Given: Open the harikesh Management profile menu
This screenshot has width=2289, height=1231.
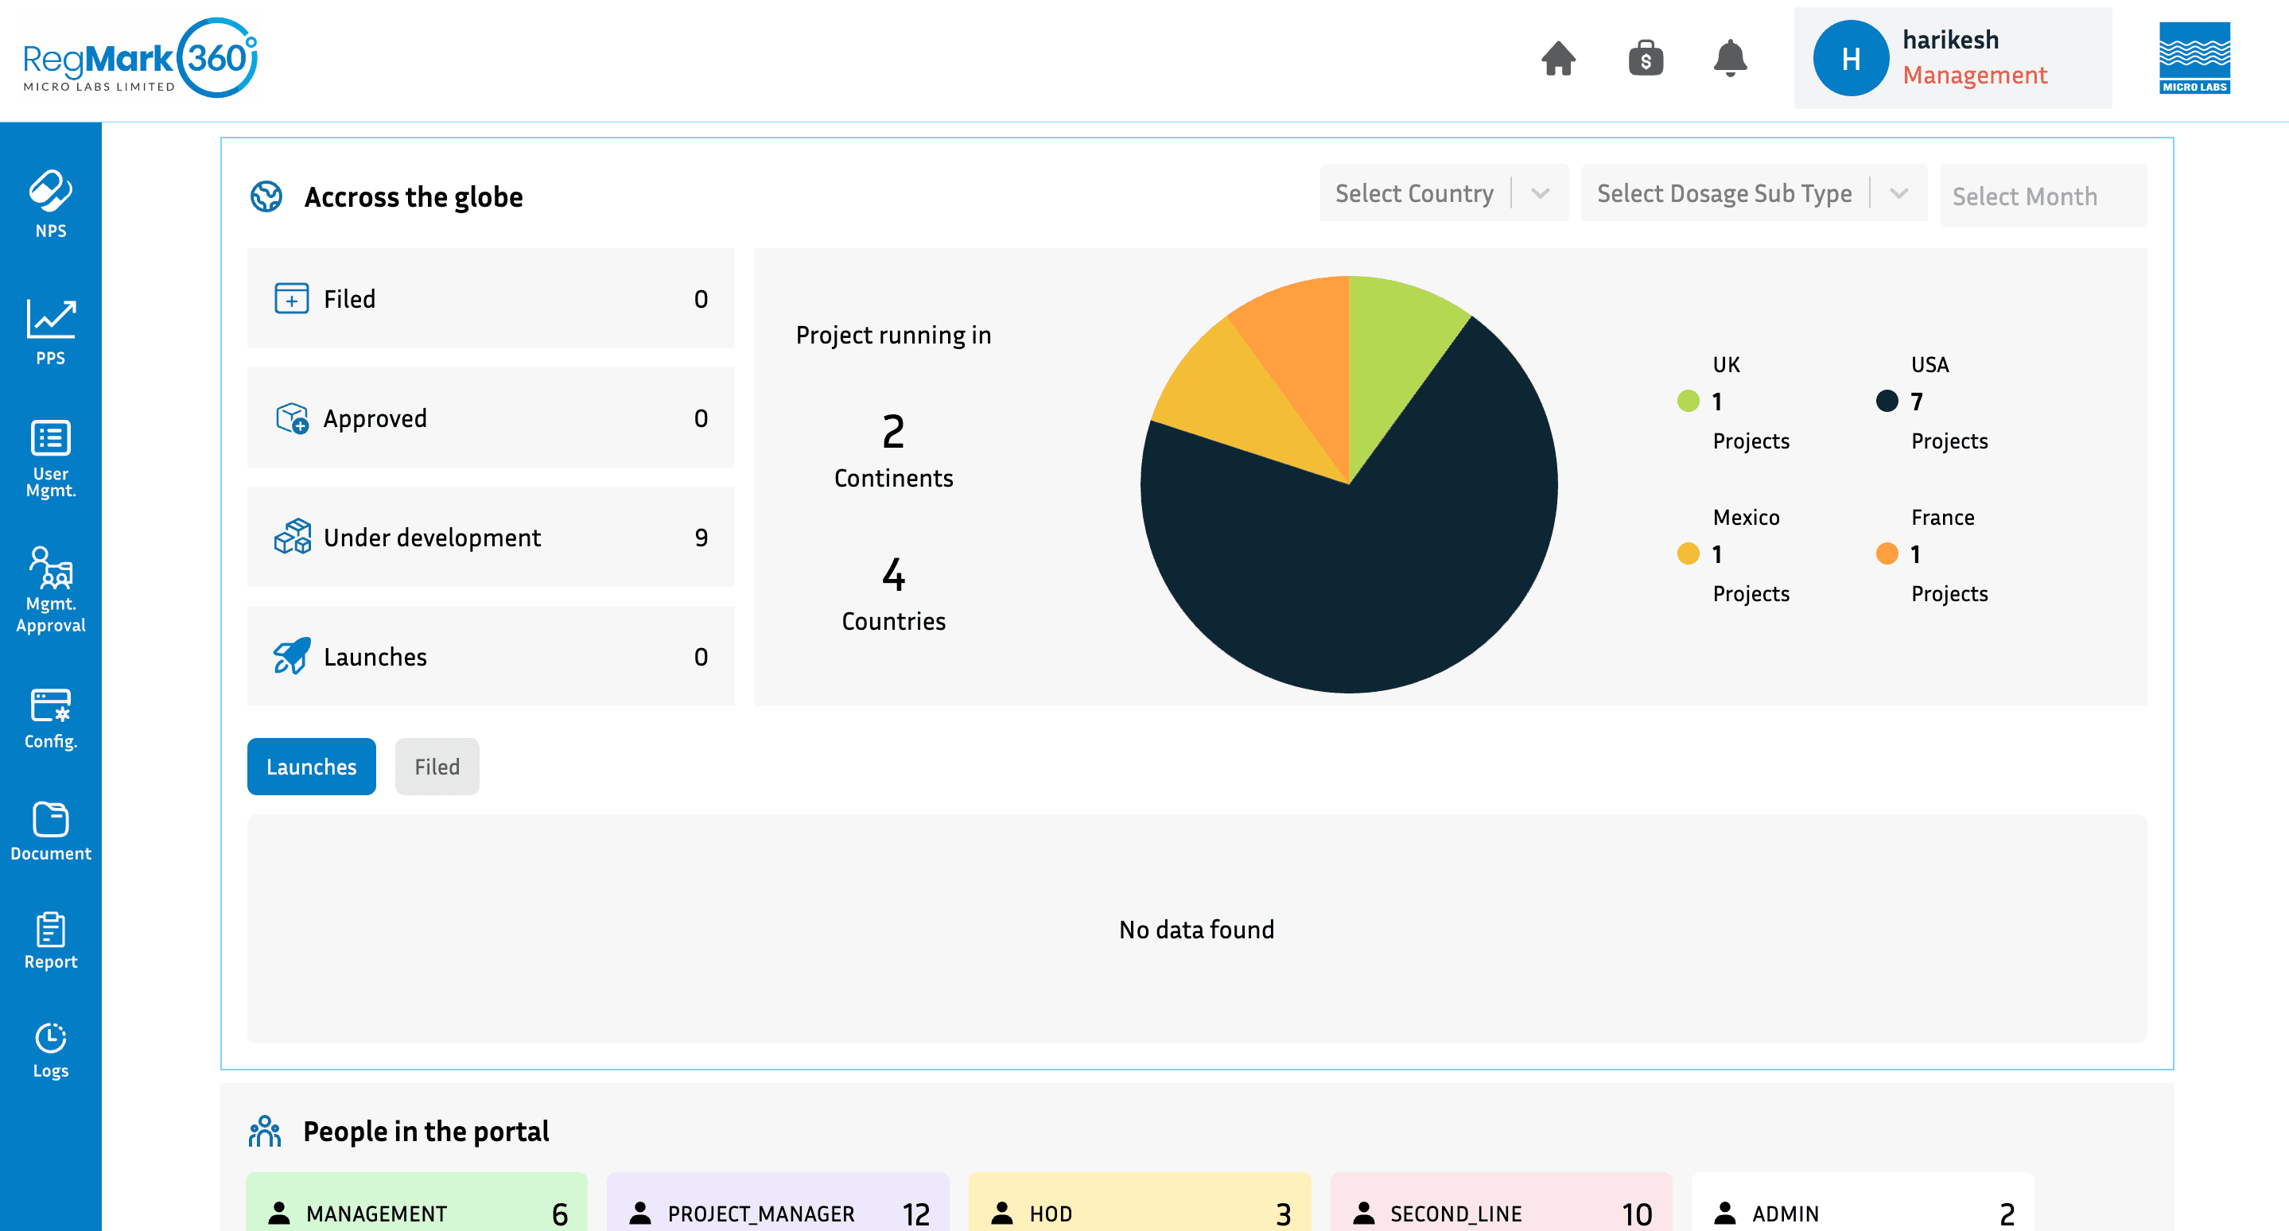Looking at the screenshot, I should click(1951, 59).
